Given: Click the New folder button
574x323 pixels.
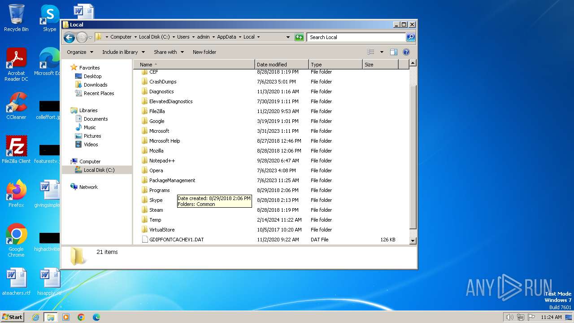Looking at the screenshot, I should click(x=204, y=52).
